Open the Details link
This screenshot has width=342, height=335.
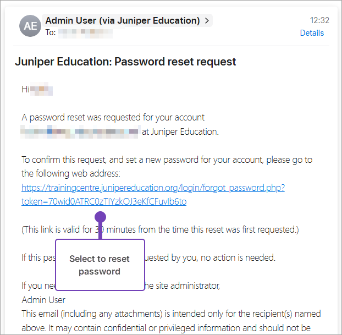(312, 33)
